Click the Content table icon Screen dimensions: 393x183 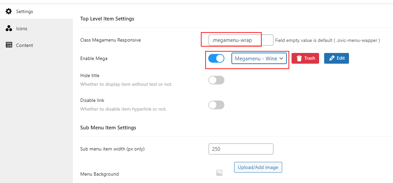pyautogui.click(x=9, y=45)
